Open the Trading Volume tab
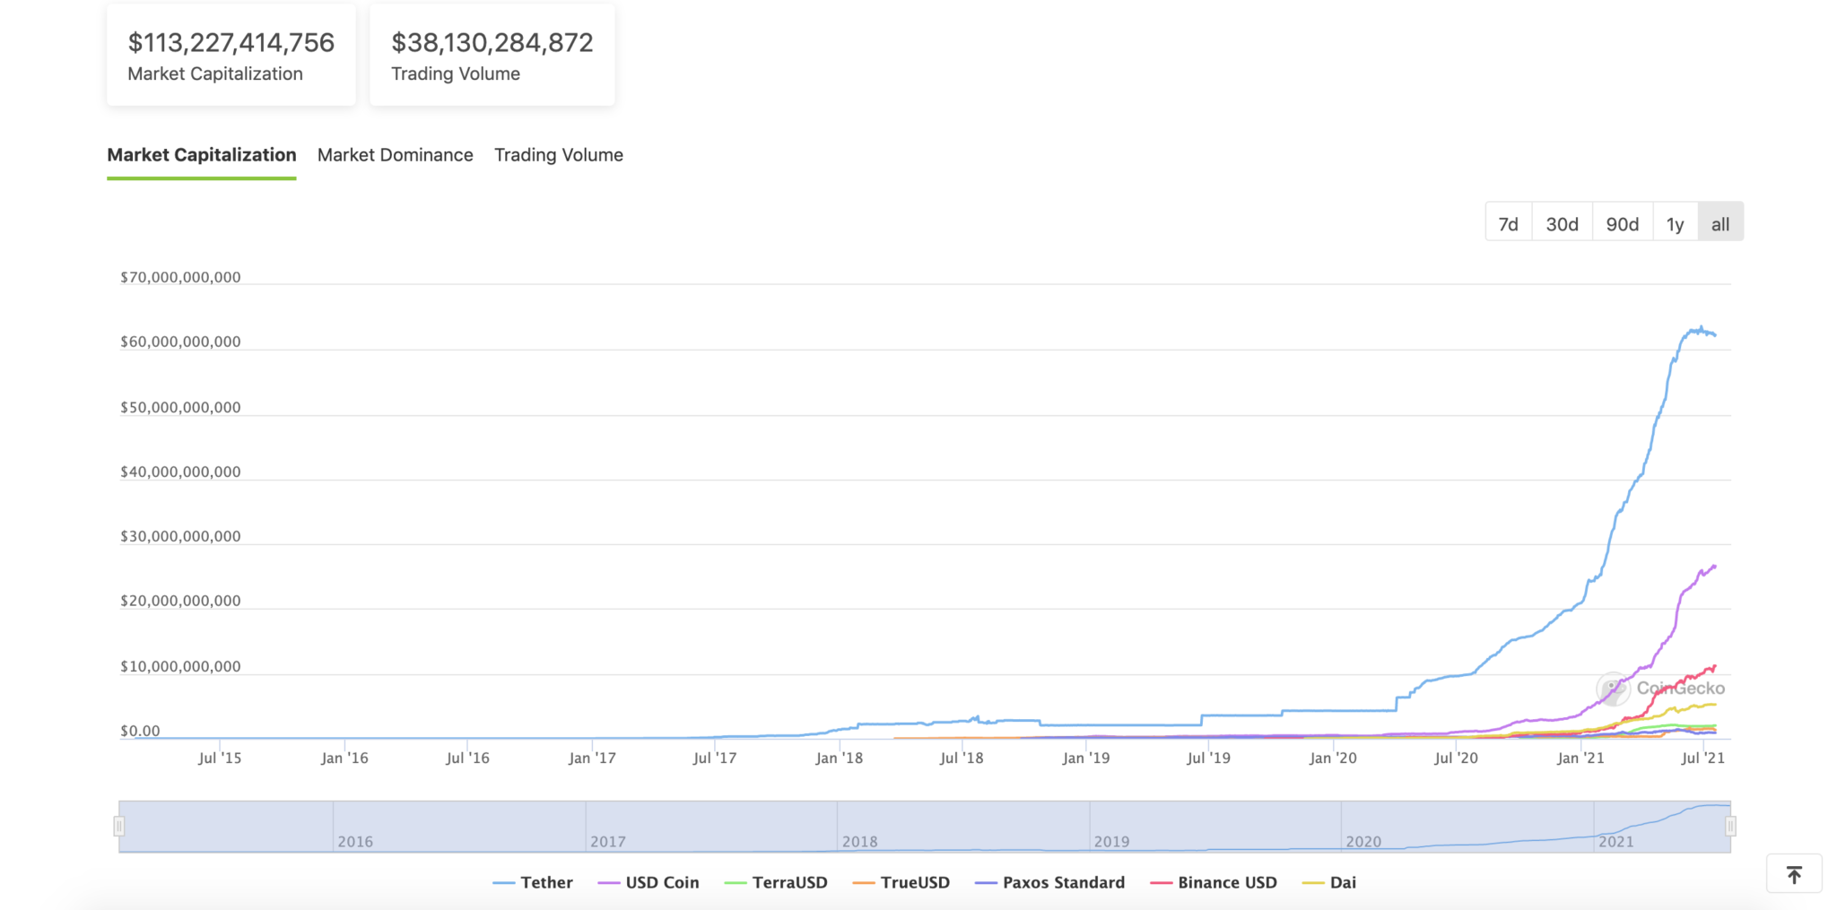Image resolution: width=1837 pixels, height=910 pixels. 558,155
